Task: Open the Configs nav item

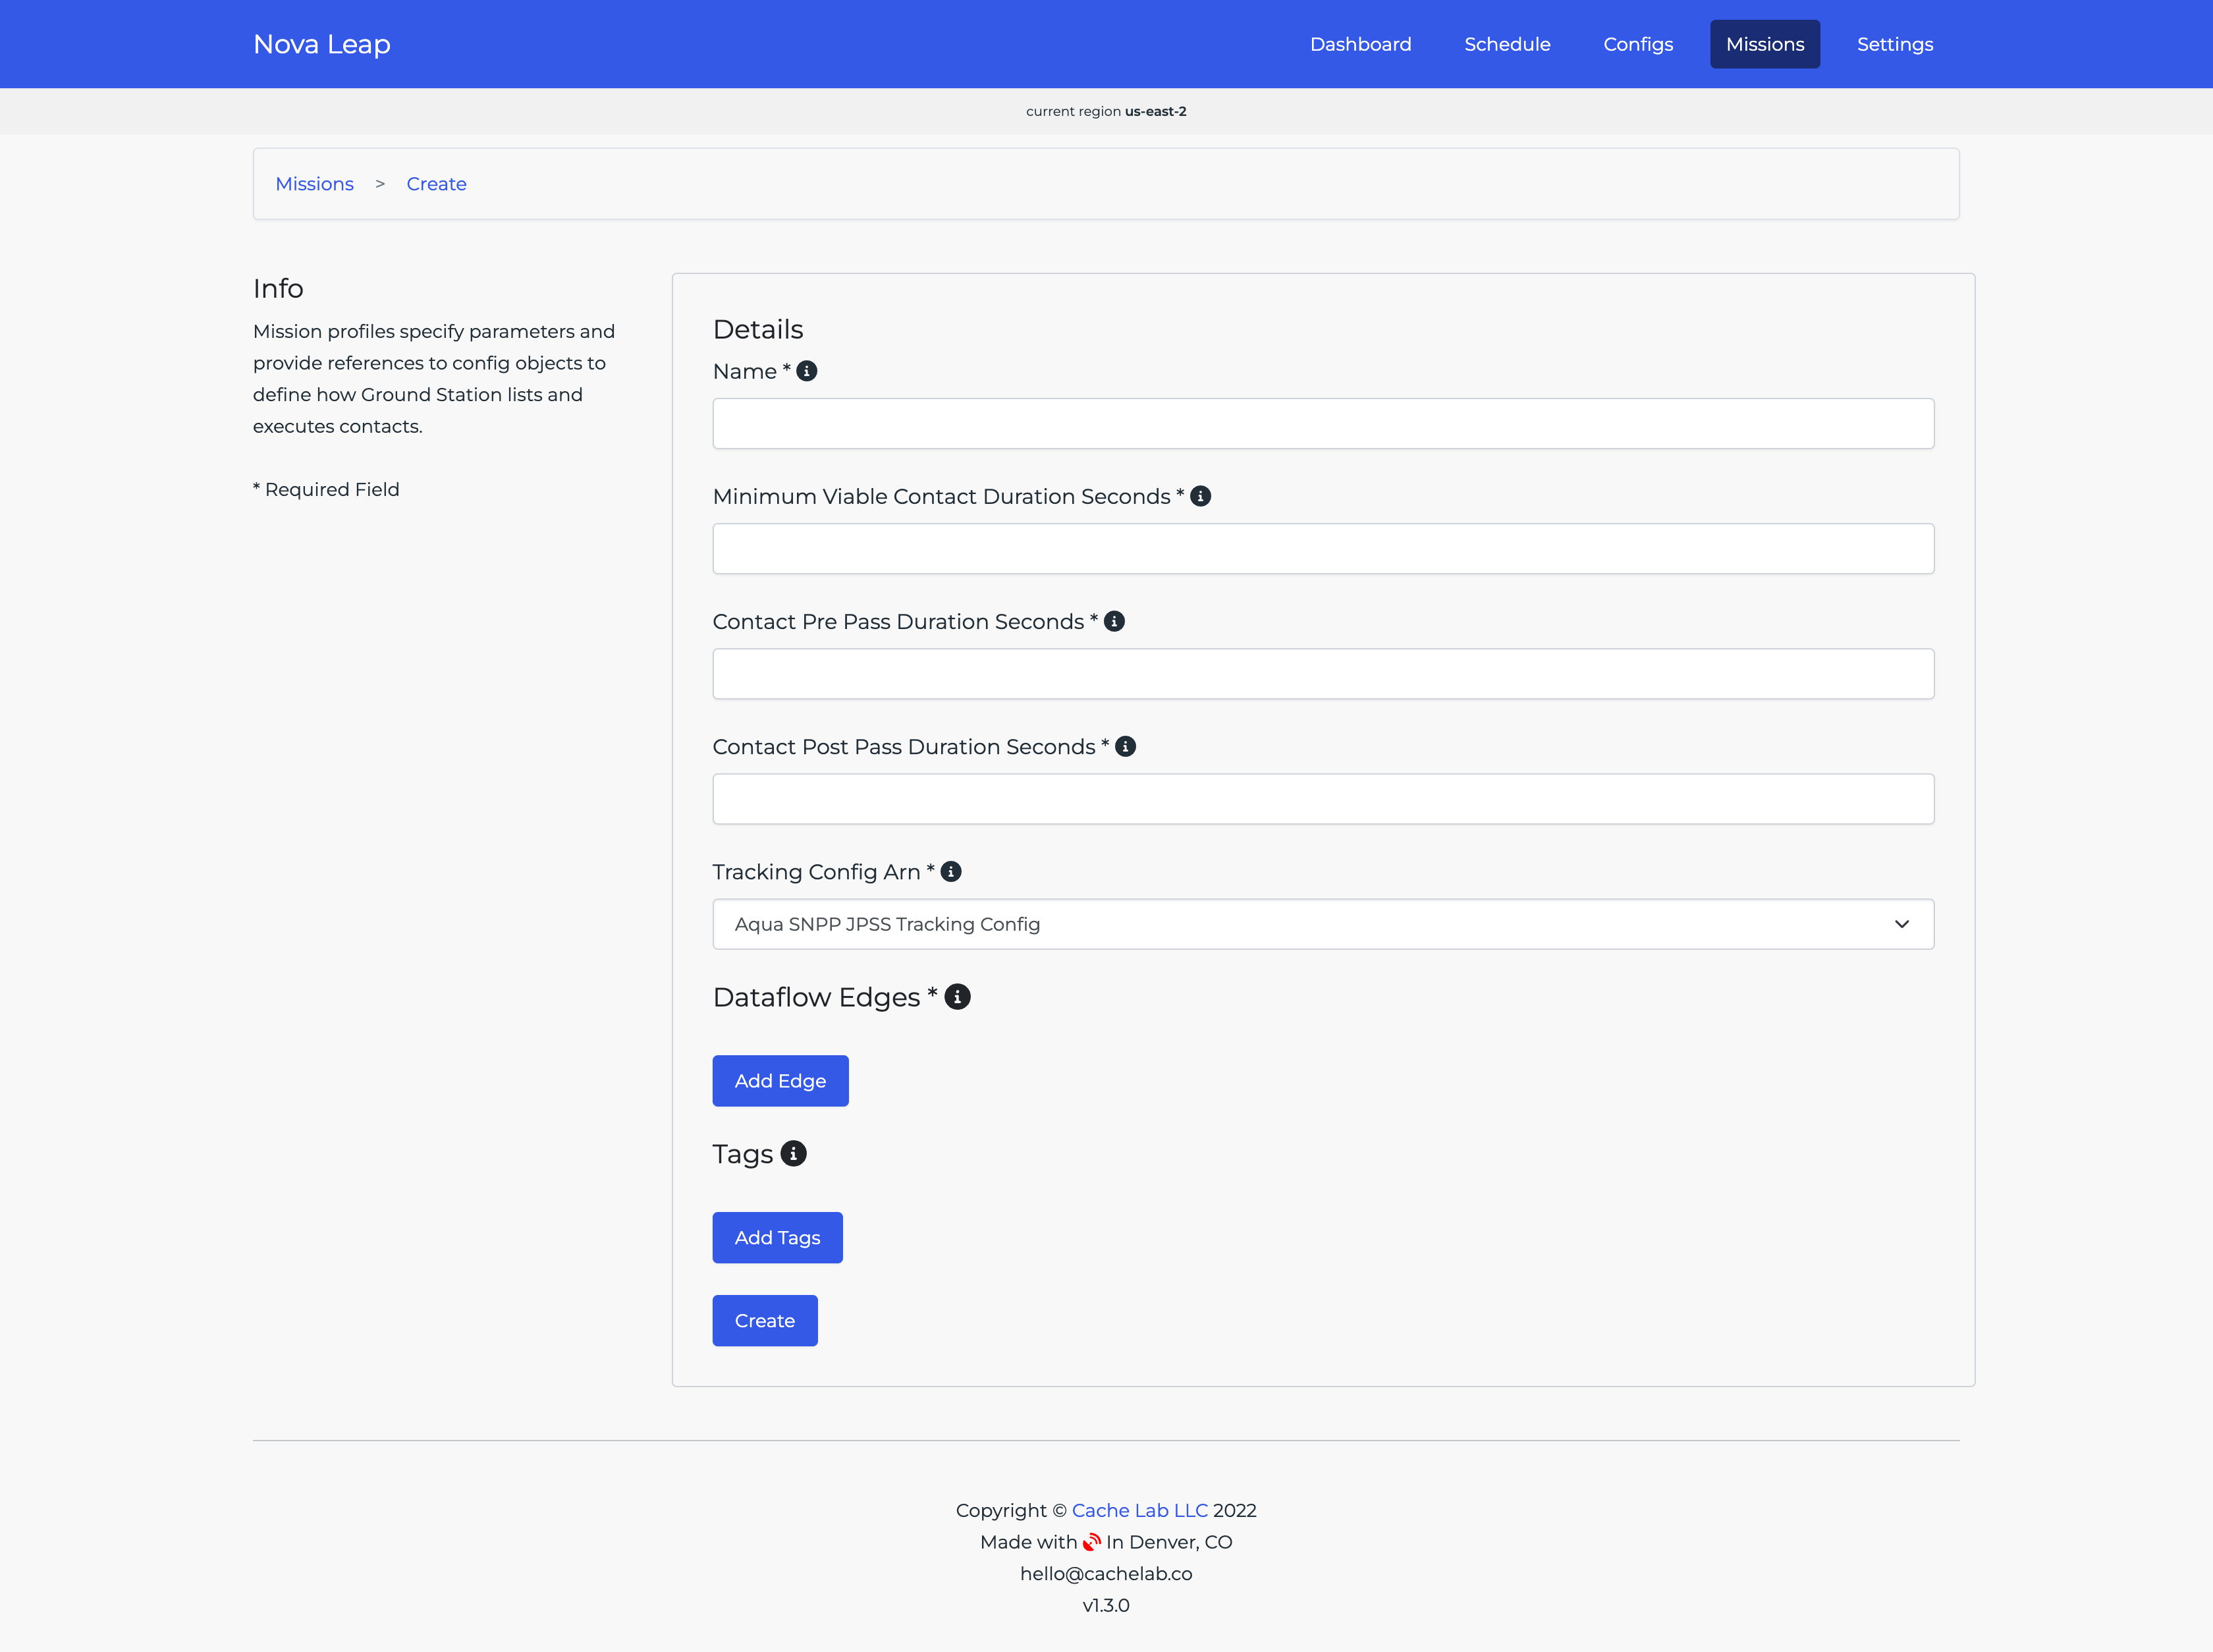Action: click(x=1638, y=44)
